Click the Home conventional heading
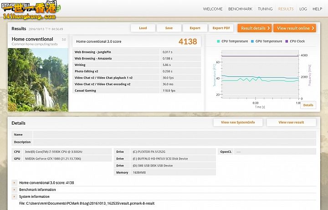 32,39
